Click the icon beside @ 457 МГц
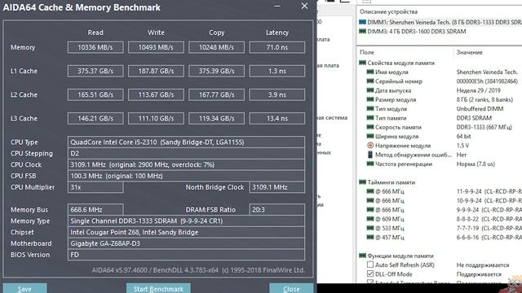 pyautogui.click(x=370, y=237)
